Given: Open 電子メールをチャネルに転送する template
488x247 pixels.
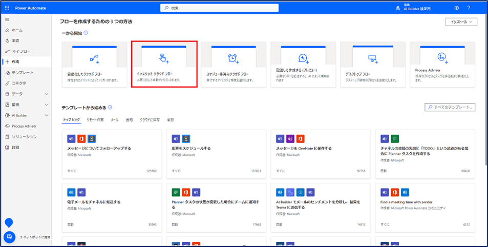Looking at the screenshot, I should click(x=112, y=208).
